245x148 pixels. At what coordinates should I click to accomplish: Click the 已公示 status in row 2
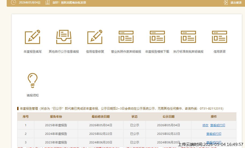click(x=135, y=134)
